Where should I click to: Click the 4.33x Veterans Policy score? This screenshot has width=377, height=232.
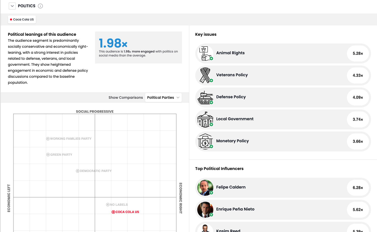pyautogui.click(x=358, y=75)
